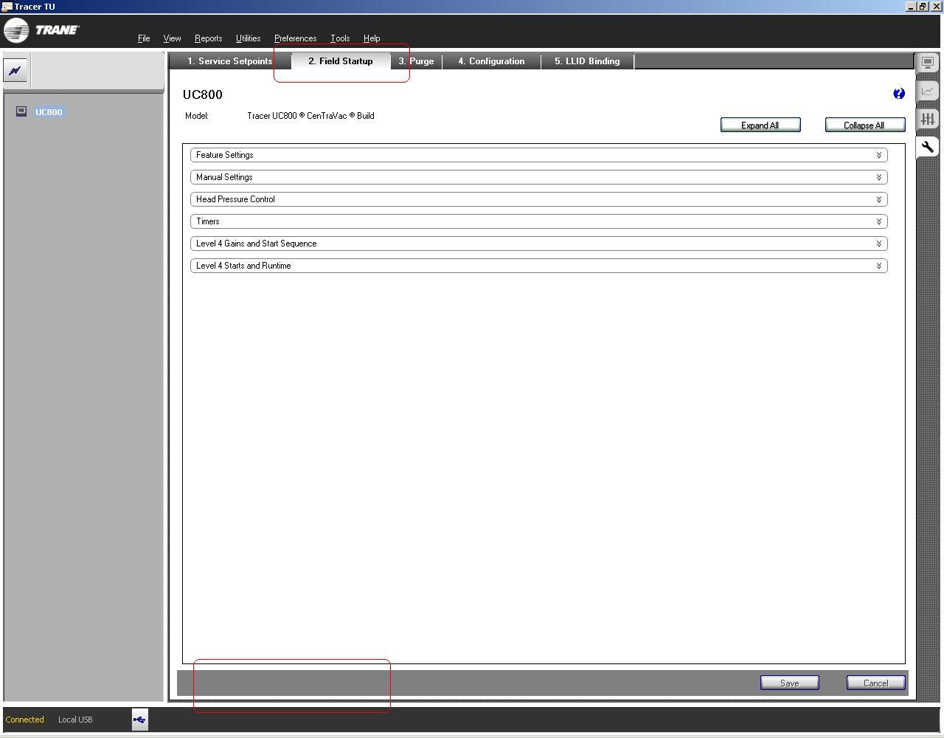
Task: Open the Tools menu
Action: point(340,38)
